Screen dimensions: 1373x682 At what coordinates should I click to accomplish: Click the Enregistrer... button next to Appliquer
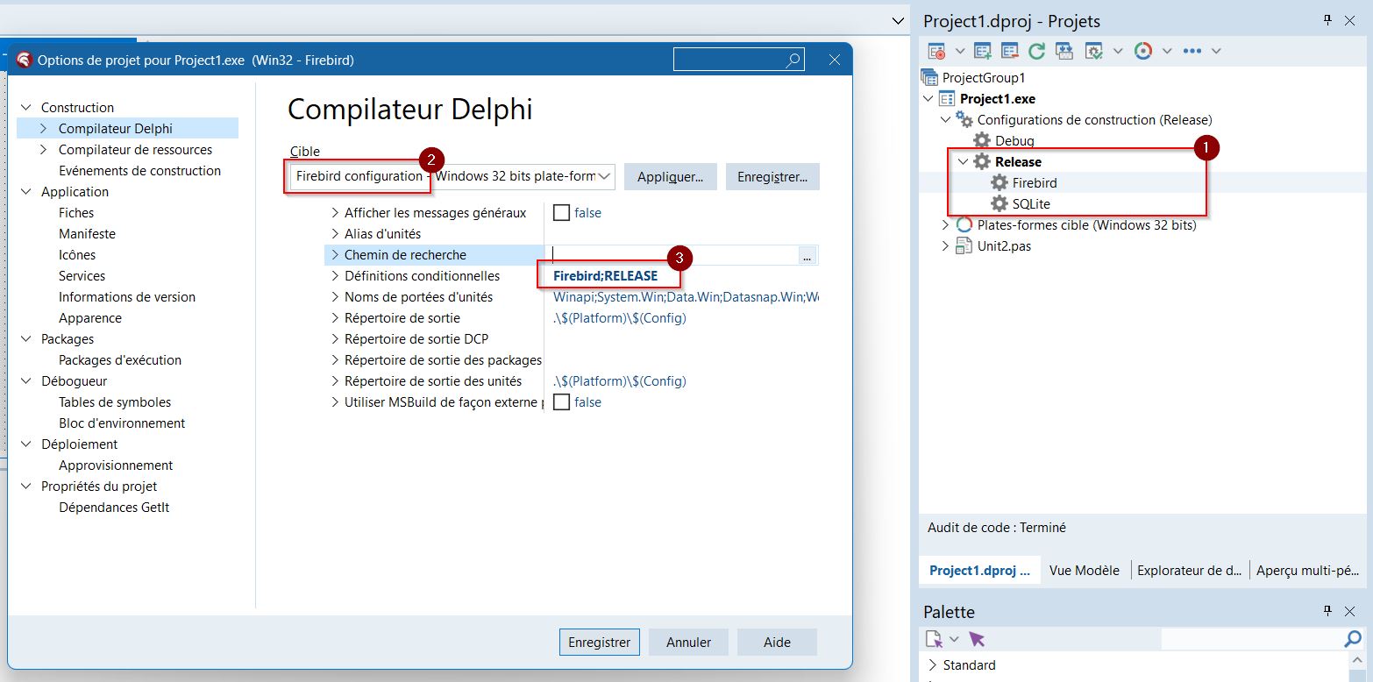pyautogui.click(x=772, y=176)
